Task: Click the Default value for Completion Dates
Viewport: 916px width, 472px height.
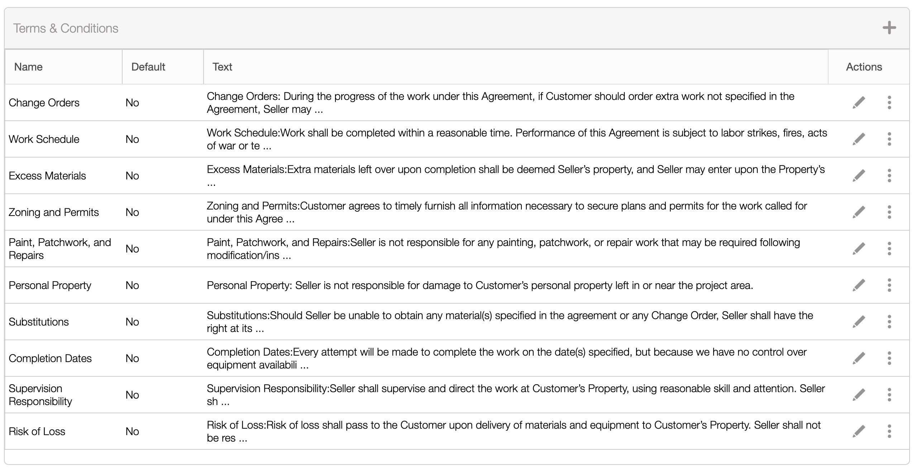Action: [132, 358]
